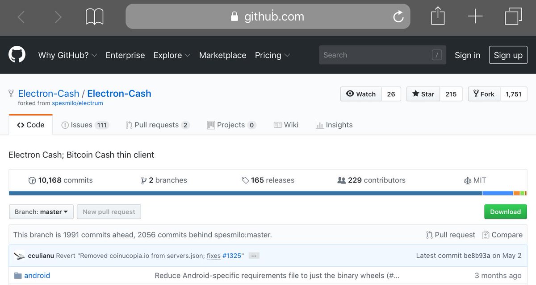Open android row commit message link

point(277,276)
